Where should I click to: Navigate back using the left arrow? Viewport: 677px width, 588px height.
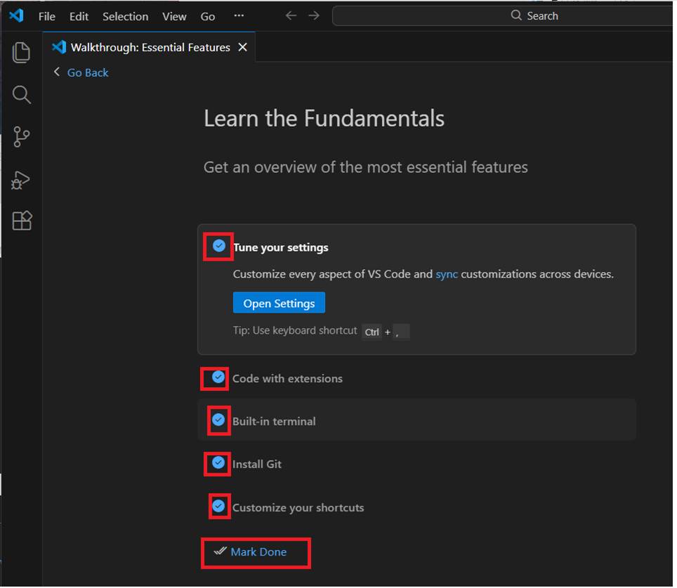(291, 15)
